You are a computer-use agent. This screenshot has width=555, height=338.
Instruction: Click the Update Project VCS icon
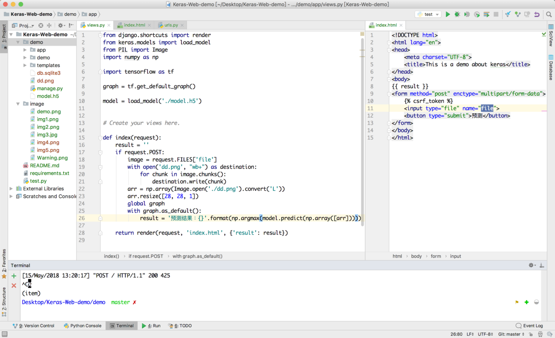508,14
